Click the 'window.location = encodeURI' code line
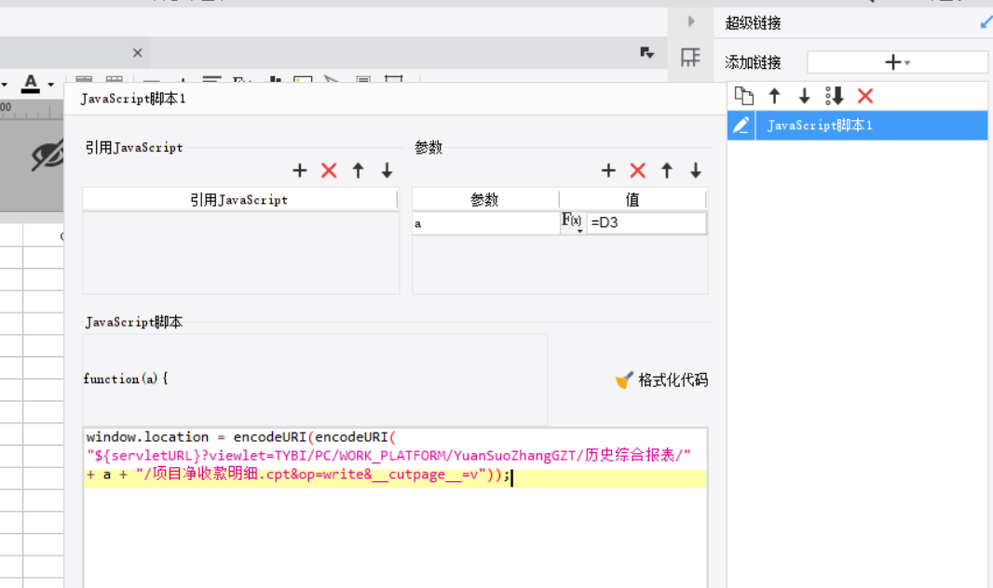 (241, 437)
